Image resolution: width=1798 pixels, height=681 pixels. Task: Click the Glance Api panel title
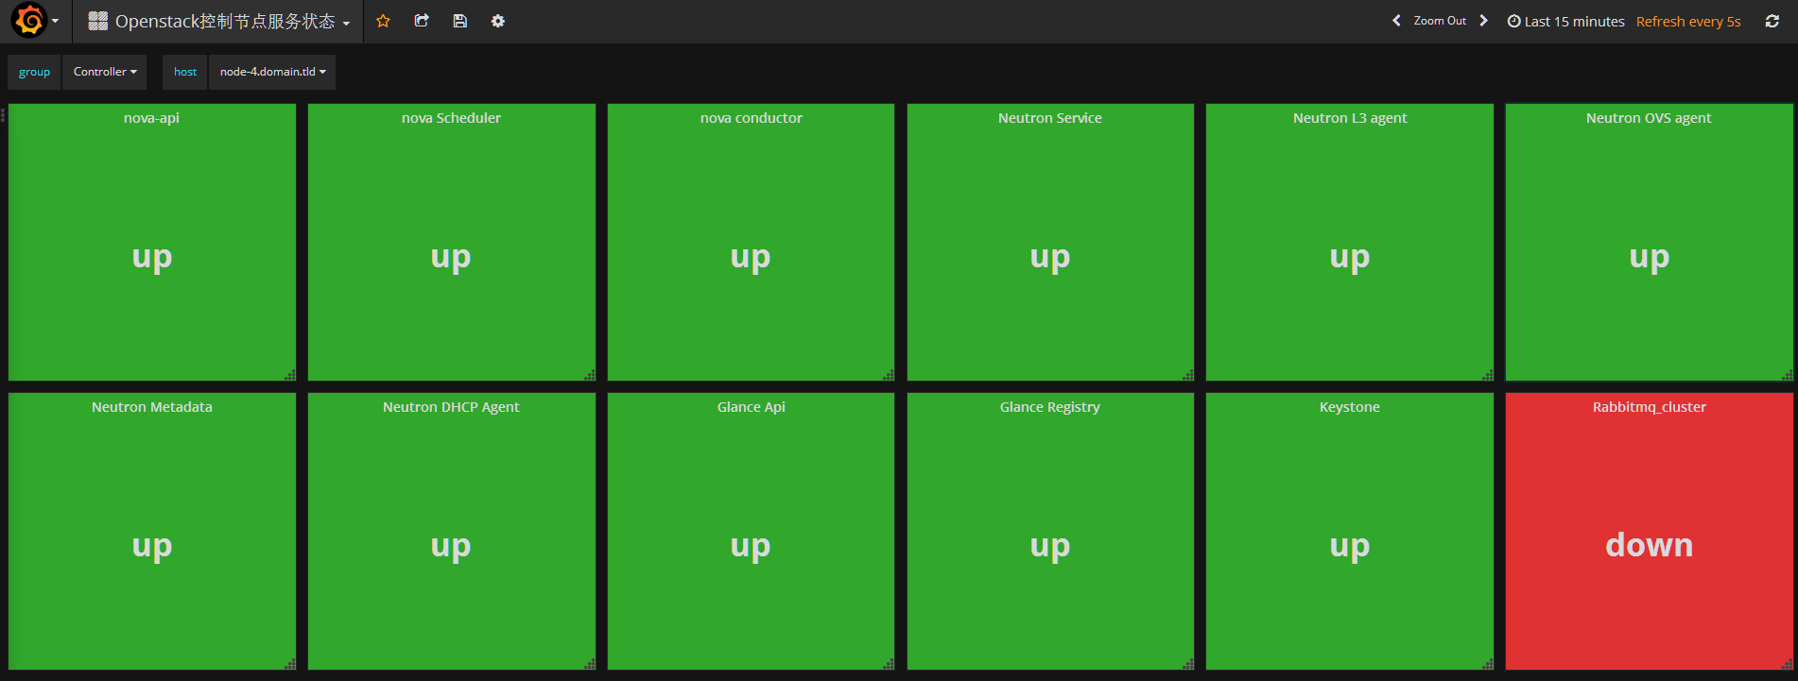751,407
